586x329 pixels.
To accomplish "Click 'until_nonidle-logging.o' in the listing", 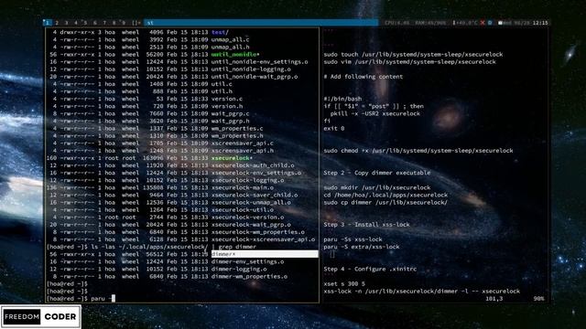I will [x=251, y=69].
